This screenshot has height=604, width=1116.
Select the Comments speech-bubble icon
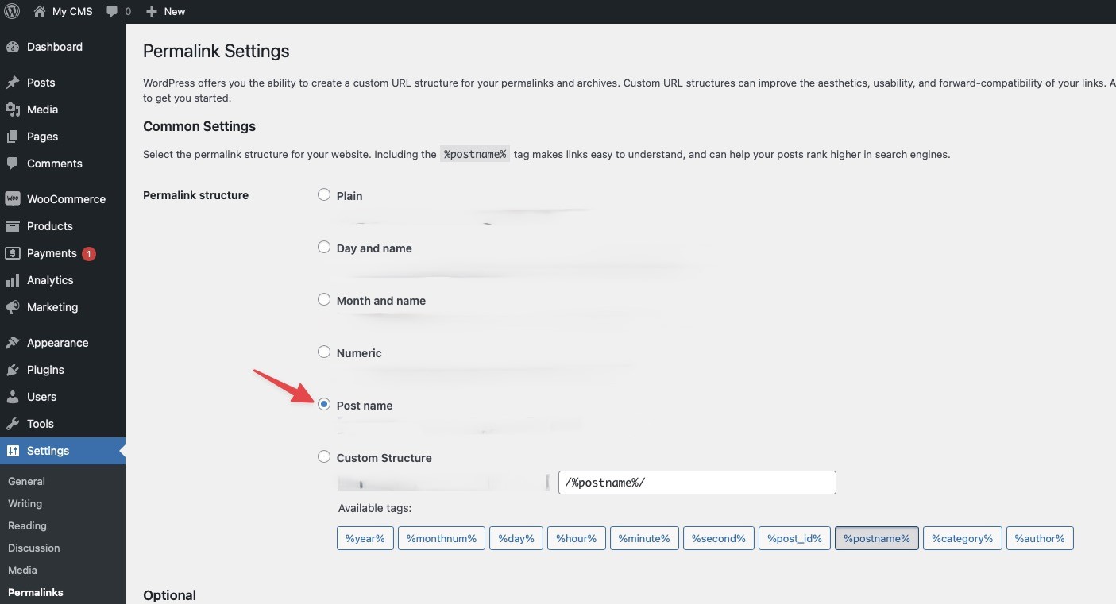pyautogui.click(x=14, y=164)
